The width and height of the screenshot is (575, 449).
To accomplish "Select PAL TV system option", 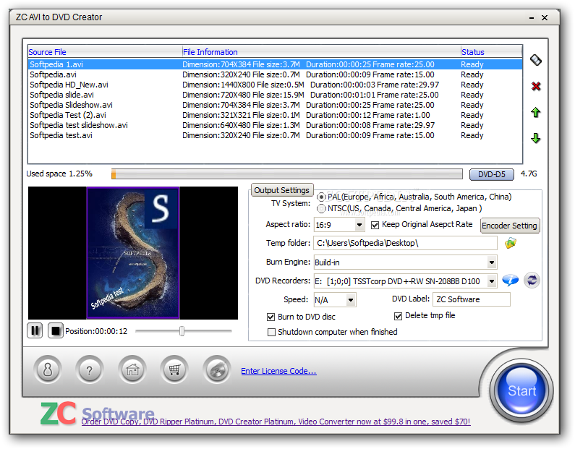I will pyautogui.click(x=321, y=197).
